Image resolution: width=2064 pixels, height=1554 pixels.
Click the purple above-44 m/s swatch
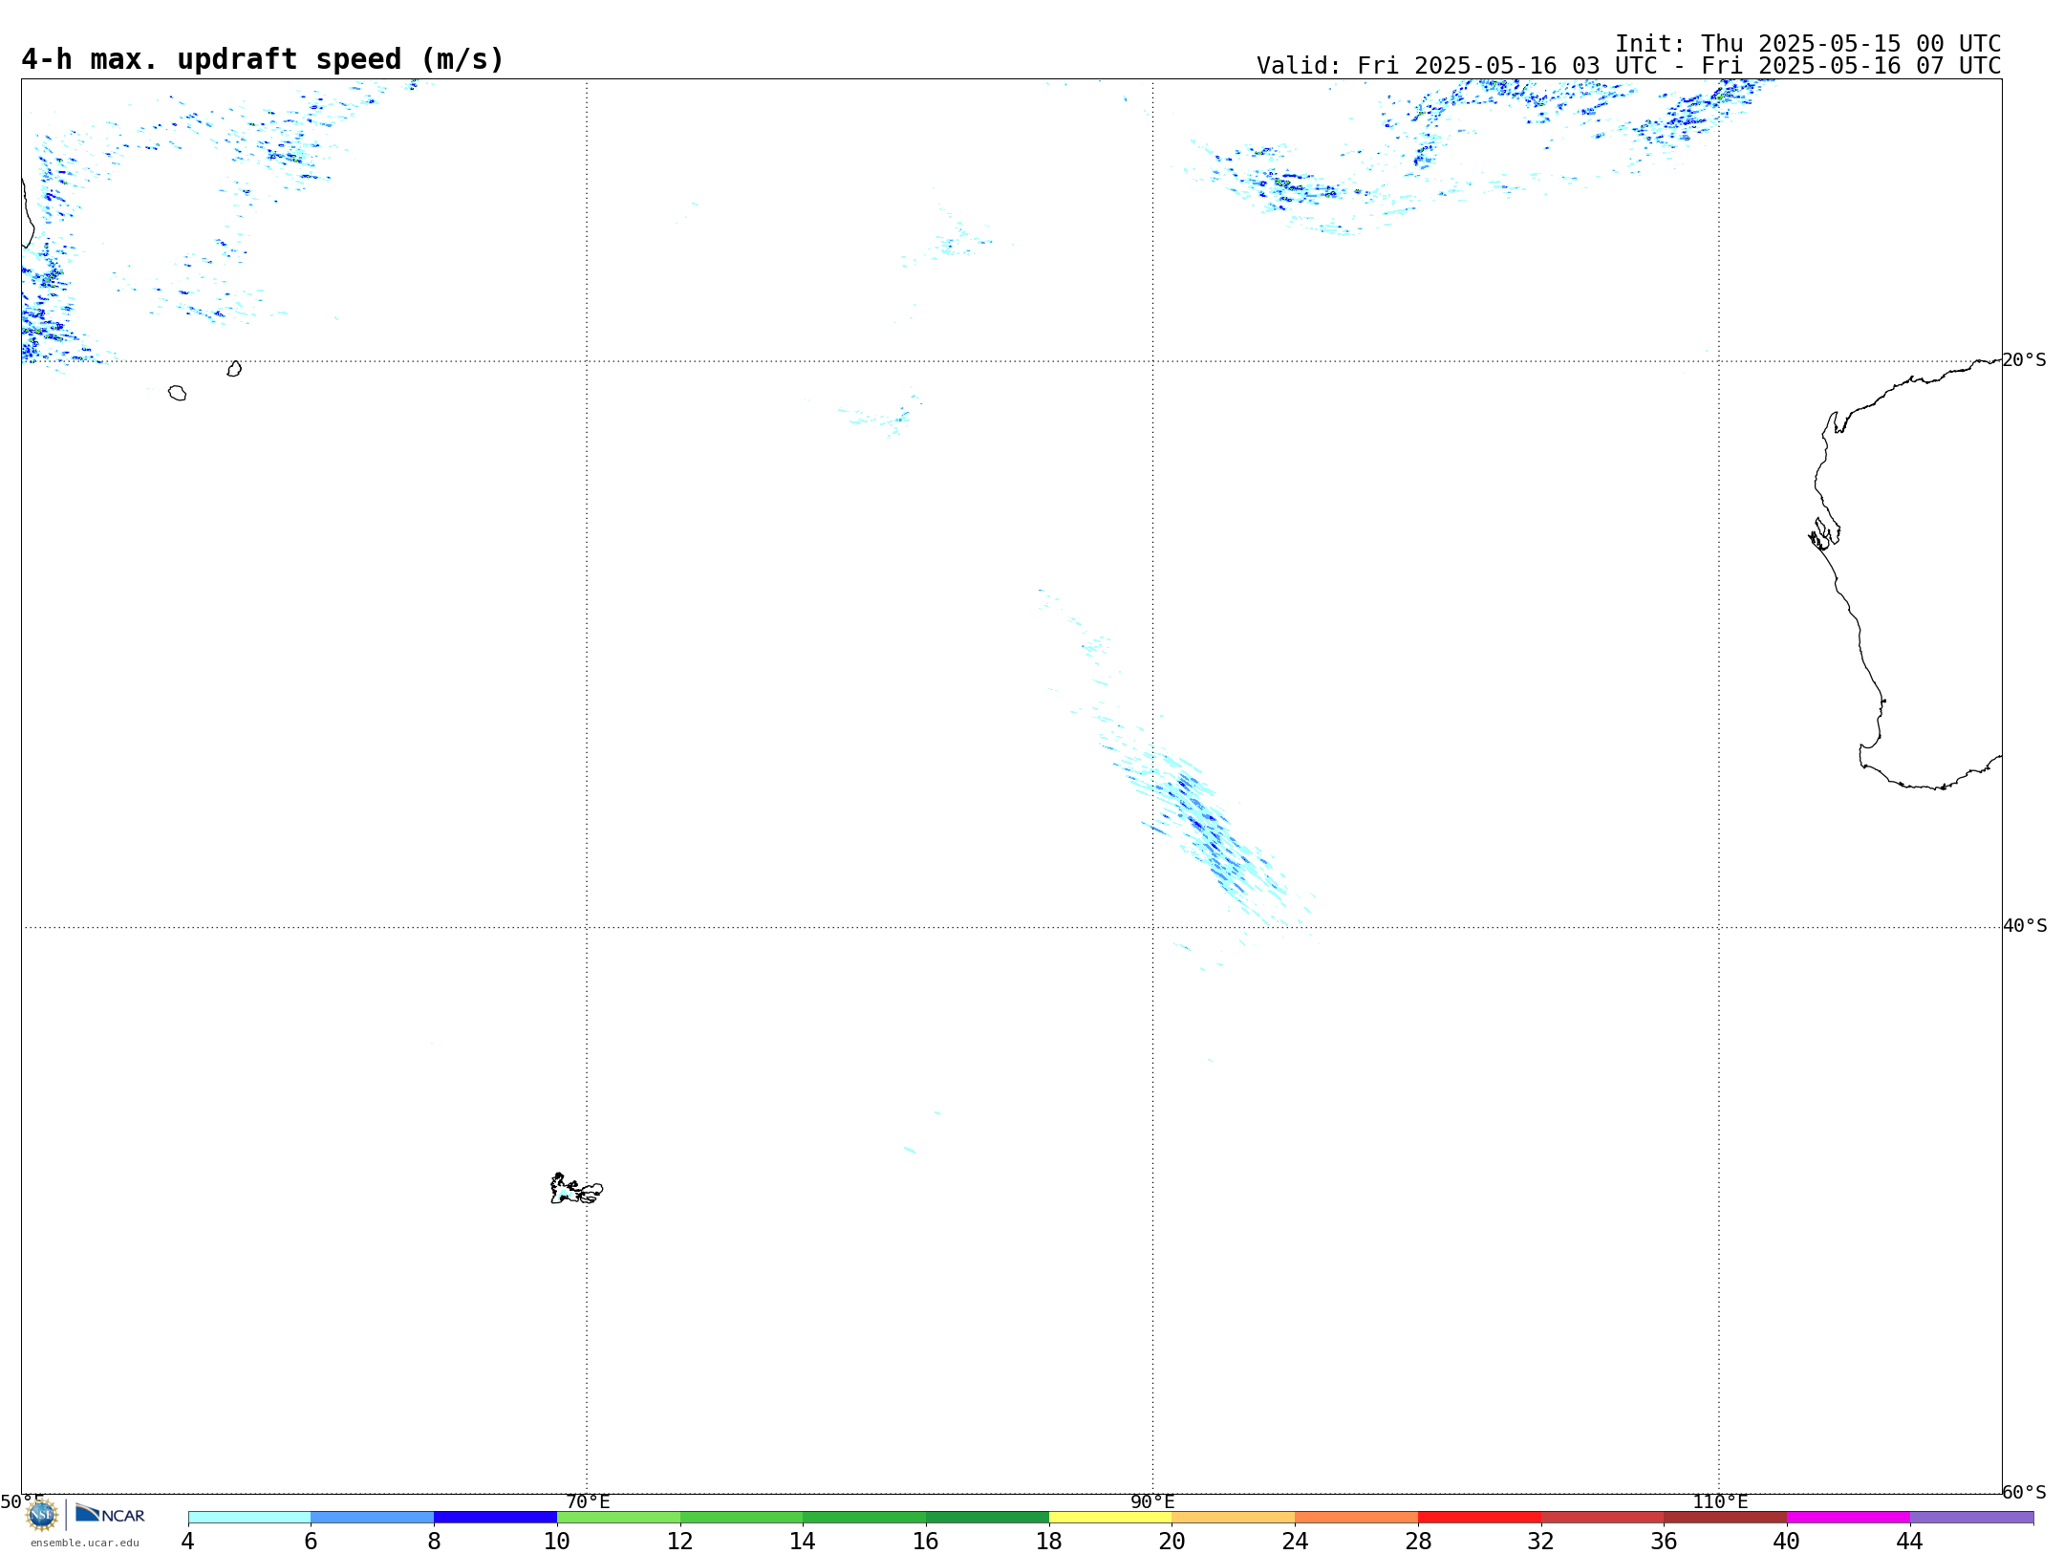(1972, 1518)
